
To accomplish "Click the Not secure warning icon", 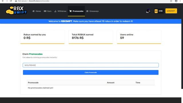I will (16, 1).
